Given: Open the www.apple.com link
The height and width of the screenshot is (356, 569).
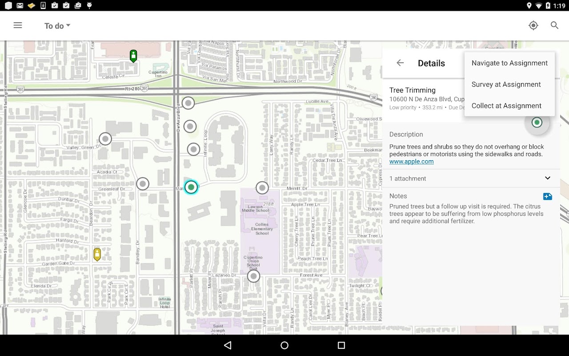Looking at the screenshot, I should point(411,162).
